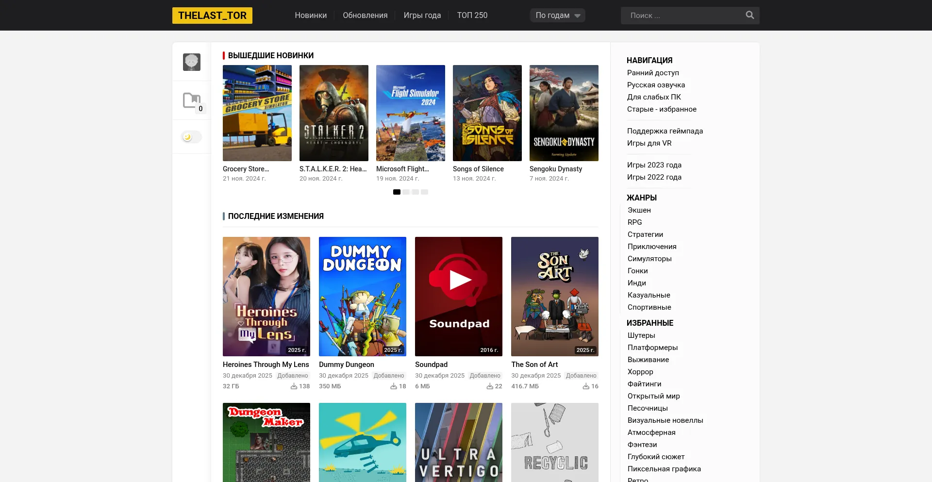The height and width of the screenshot is (482, 932).
Task: Select the third carousel page dot
Action: click(415, 192)
